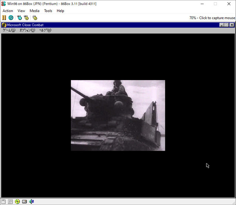Minimize the Close Combat window
Image resolution: width=236 pixels, height=205 pixels.
tap(221, 25)
